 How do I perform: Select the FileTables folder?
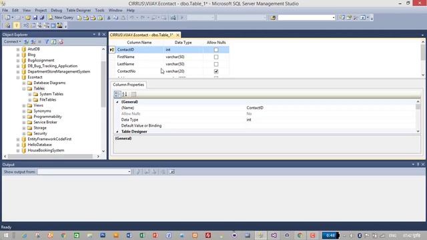tap(47, 100)
